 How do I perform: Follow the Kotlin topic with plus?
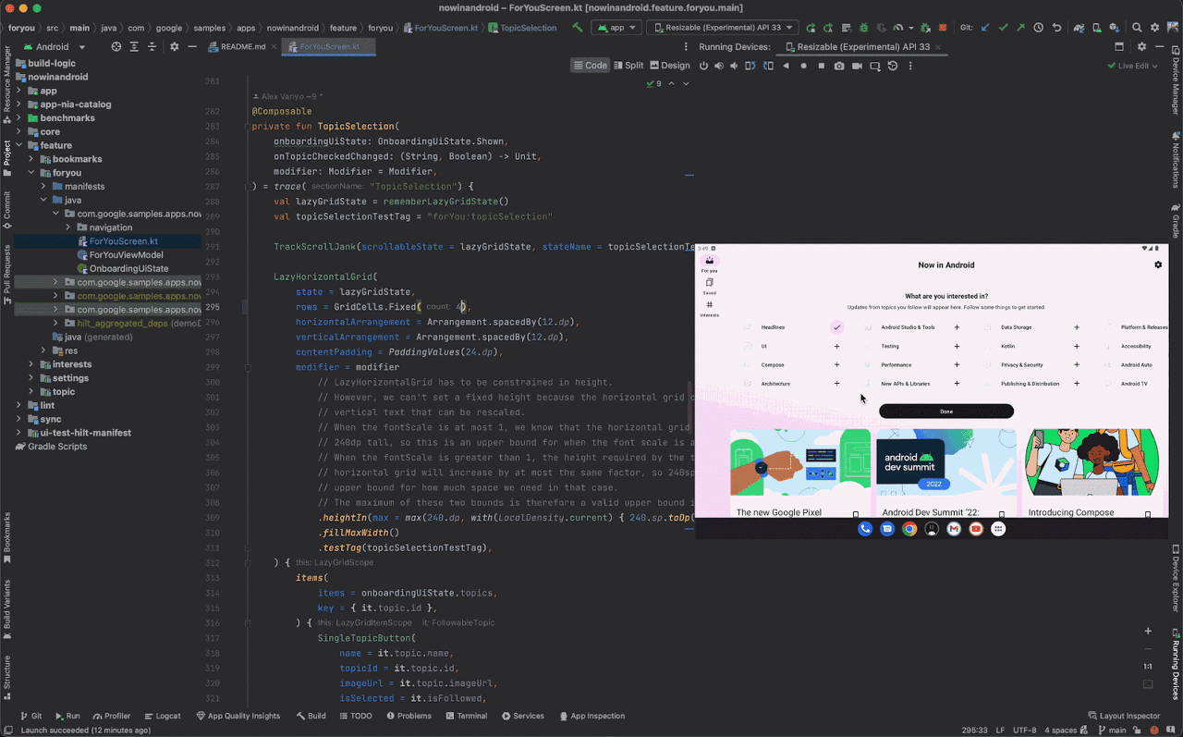click(x=1077, y=346)
